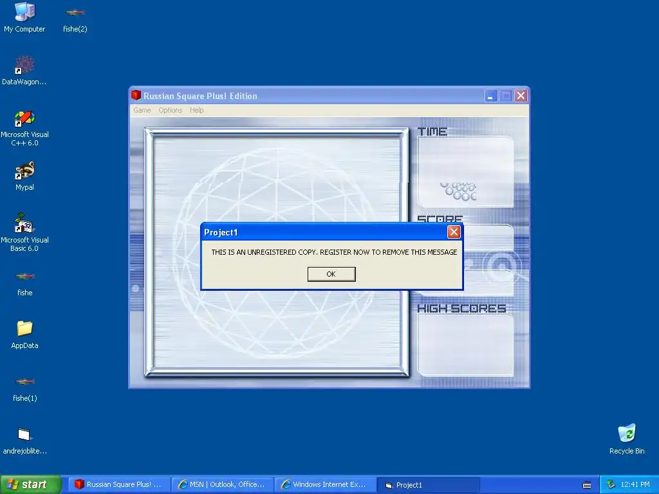Click the TIME panel with bubbles

(465, 172)
